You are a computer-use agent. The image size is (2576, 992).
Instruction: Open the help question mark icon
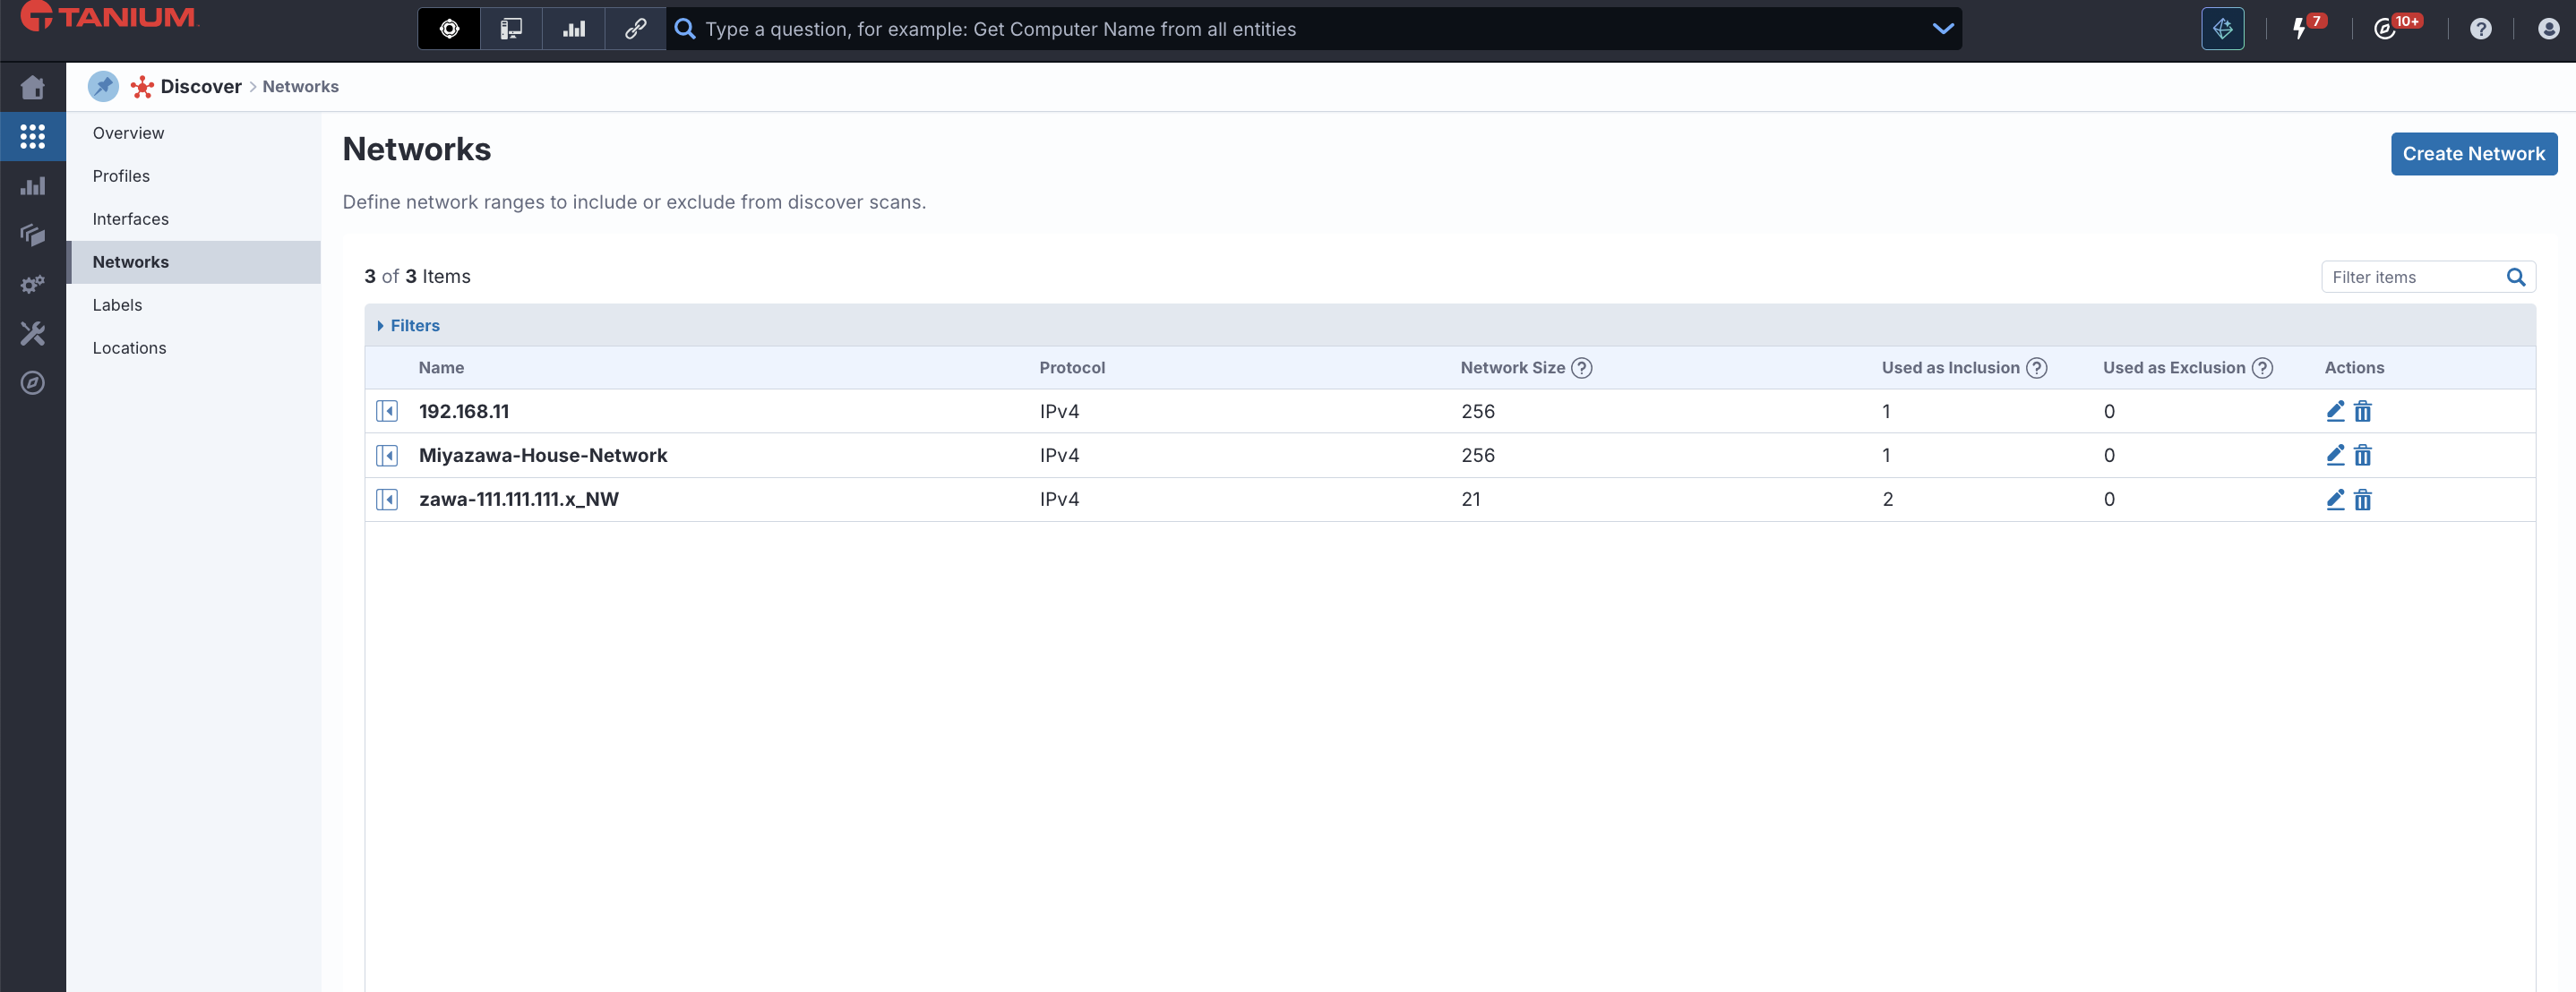(2480, 29)
